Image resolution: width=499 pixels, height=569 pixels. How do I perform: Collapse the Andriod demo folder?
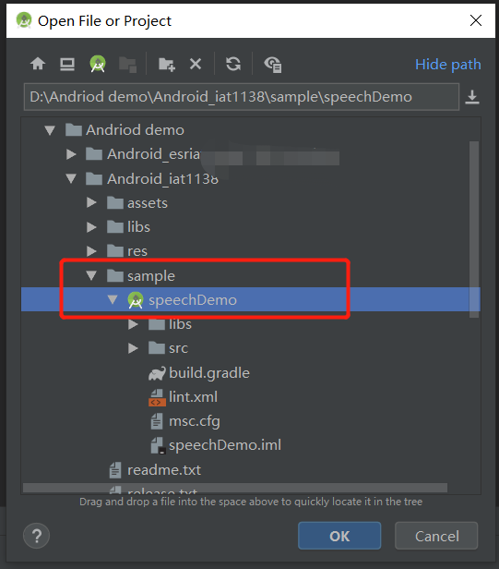pyautogui.click(x=50, y=130)
